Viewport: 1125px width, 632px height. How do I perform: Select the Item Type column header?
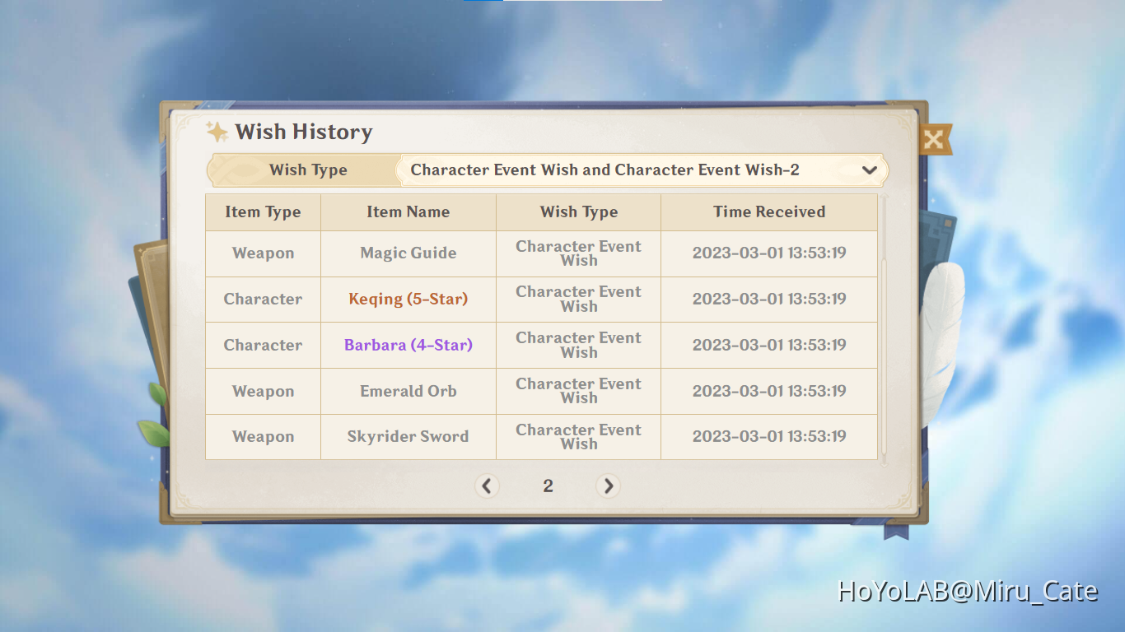click(x=263, y=211)
